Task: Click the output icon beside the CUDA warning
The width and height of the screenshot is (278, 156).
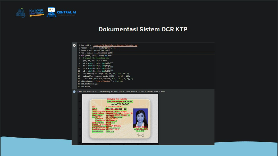Action: tap(74, 92)
